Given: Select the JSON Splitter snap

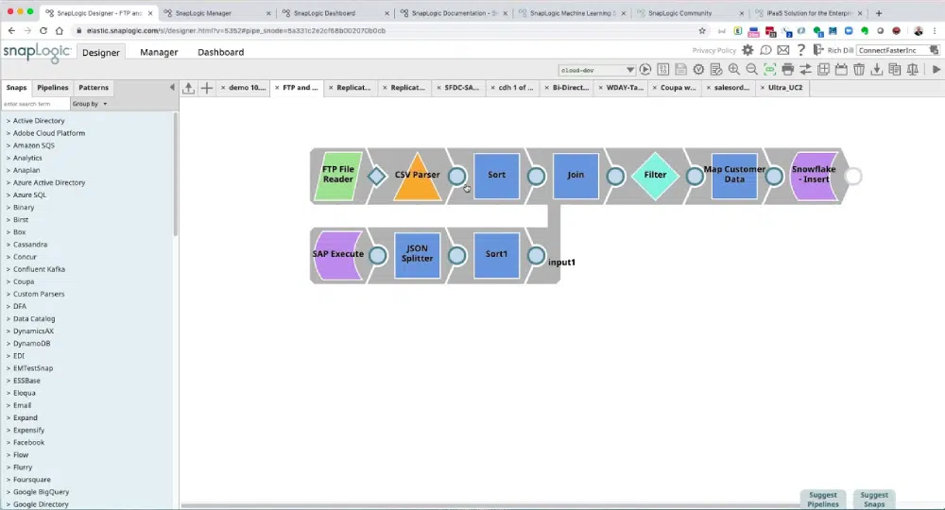Looking at the screenshot, I should [x=417, y=255].
